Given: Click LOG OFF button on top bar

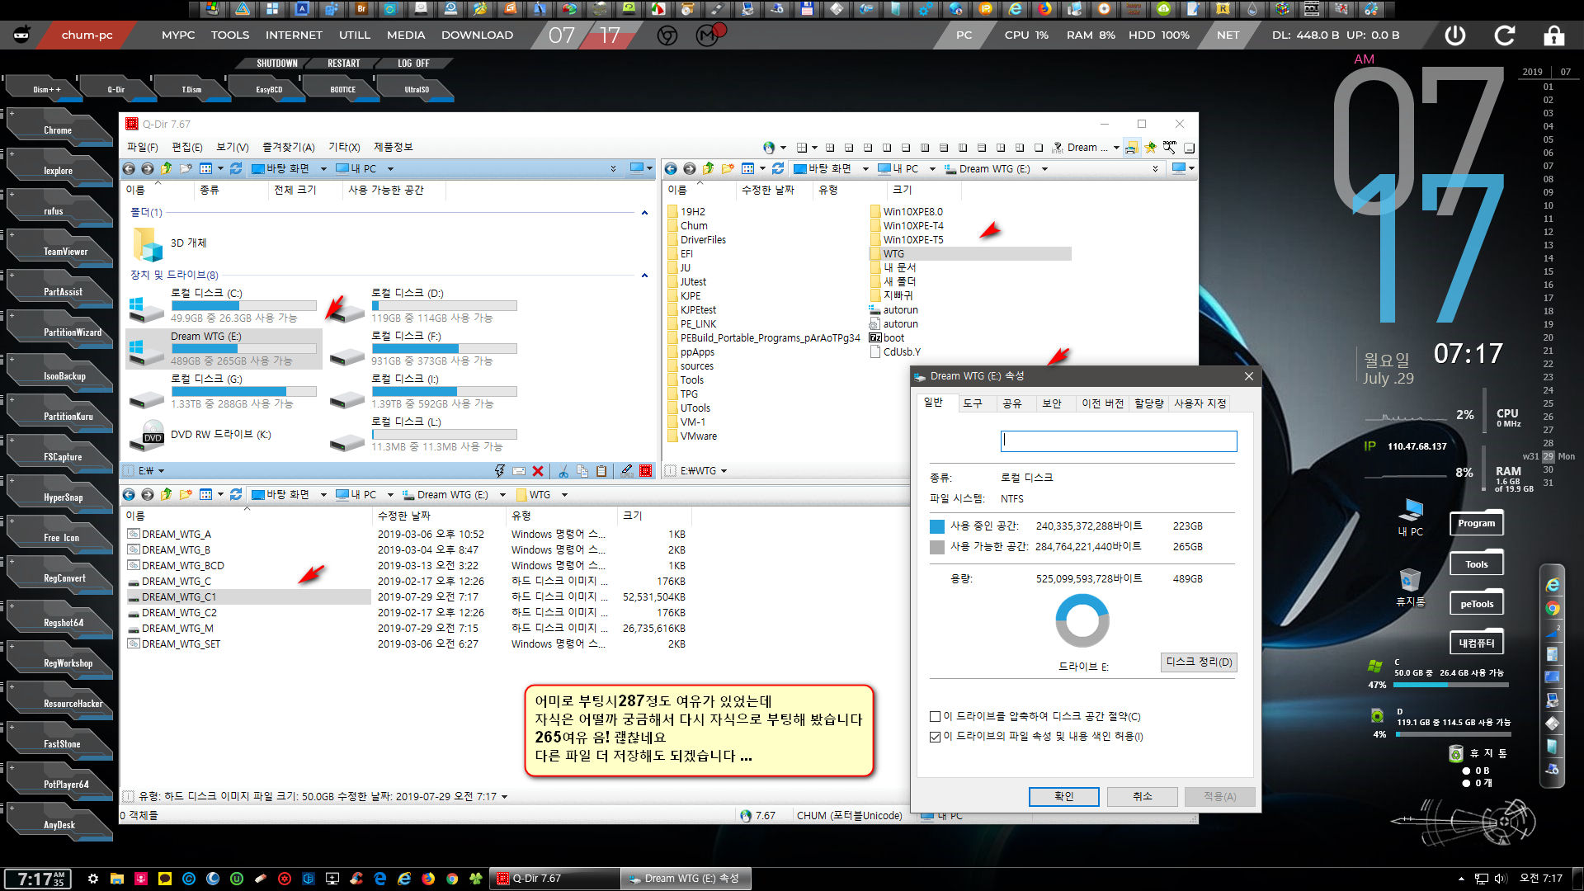Looking at the screenshot, I should point(413,64).
